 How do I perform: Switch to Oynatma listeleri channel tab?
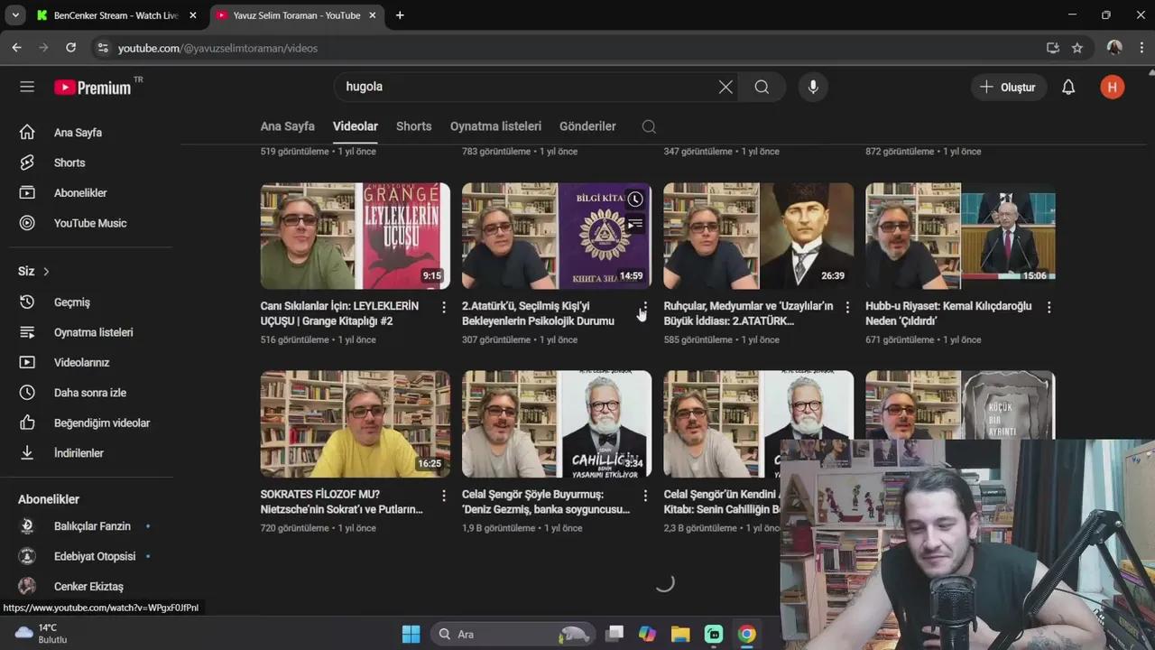[495, 126]
